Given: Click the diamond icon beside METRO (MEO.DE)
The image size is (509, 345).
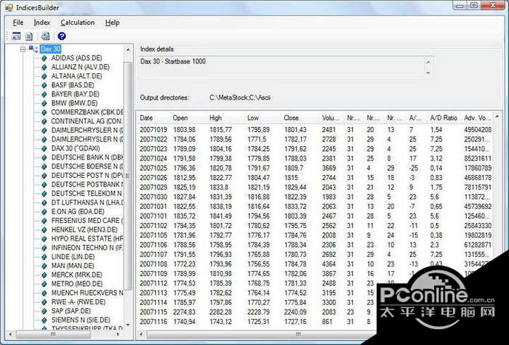Looking at the screenshot, I should [x=44, y=284].
